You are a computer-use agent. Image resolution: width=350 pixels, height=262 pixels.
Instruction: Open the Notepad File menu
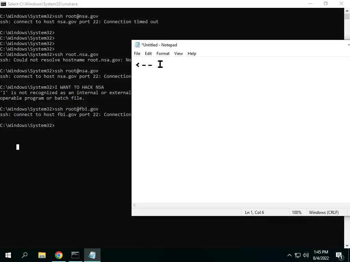137,54
